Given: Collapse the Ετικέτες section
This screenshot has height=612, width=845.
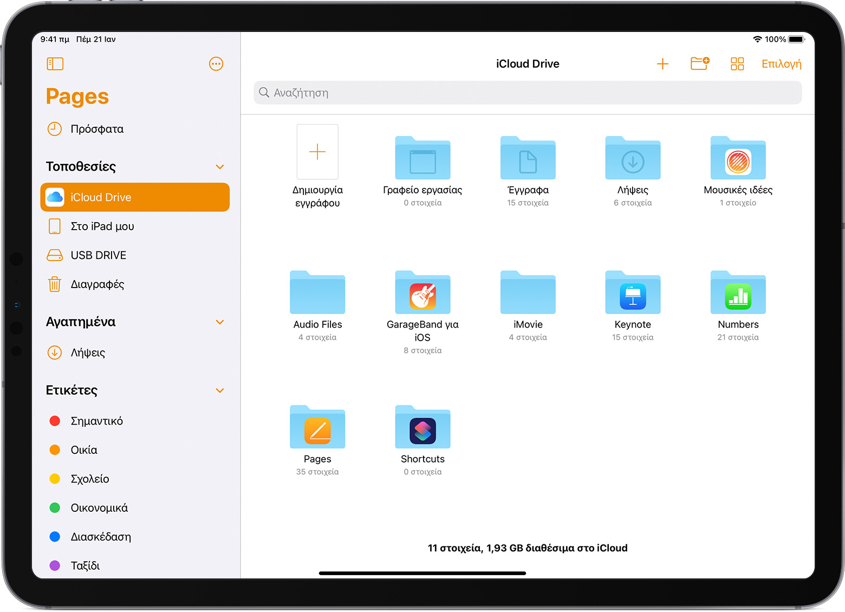Looking at the screenshot, I should (x=220, y=390).
